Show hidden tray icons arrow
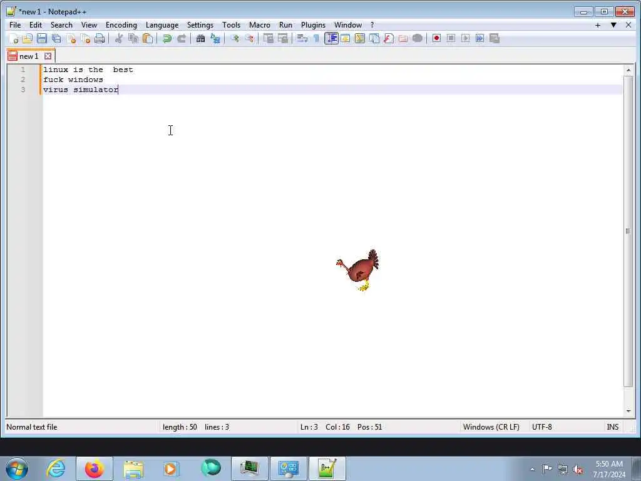 (x=532, y=469)
